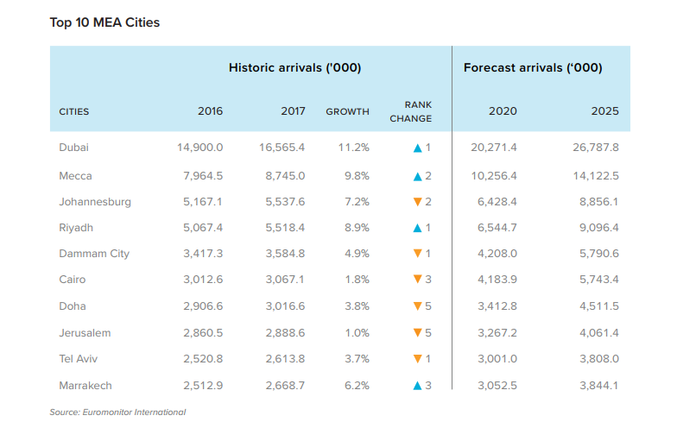
Task: Click the Forecast arrivals ('000) heading
Action: 533,67
